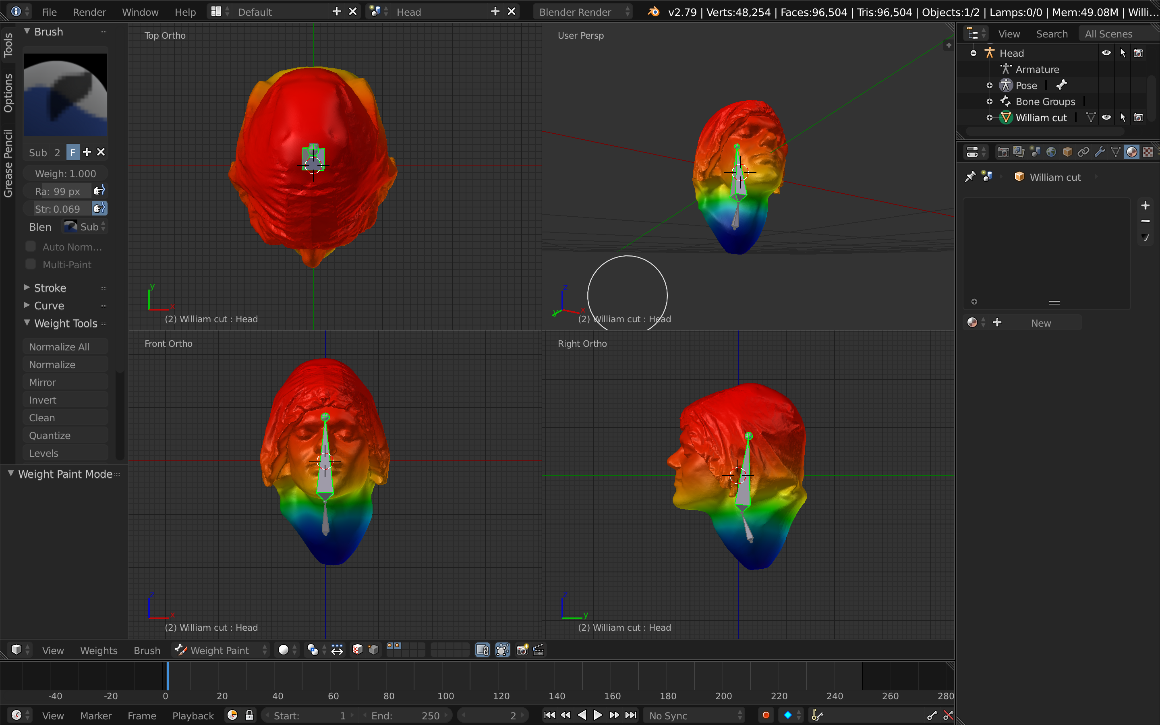
Task: Unlink the Sub brush with X icon
Action: (101, 152)
